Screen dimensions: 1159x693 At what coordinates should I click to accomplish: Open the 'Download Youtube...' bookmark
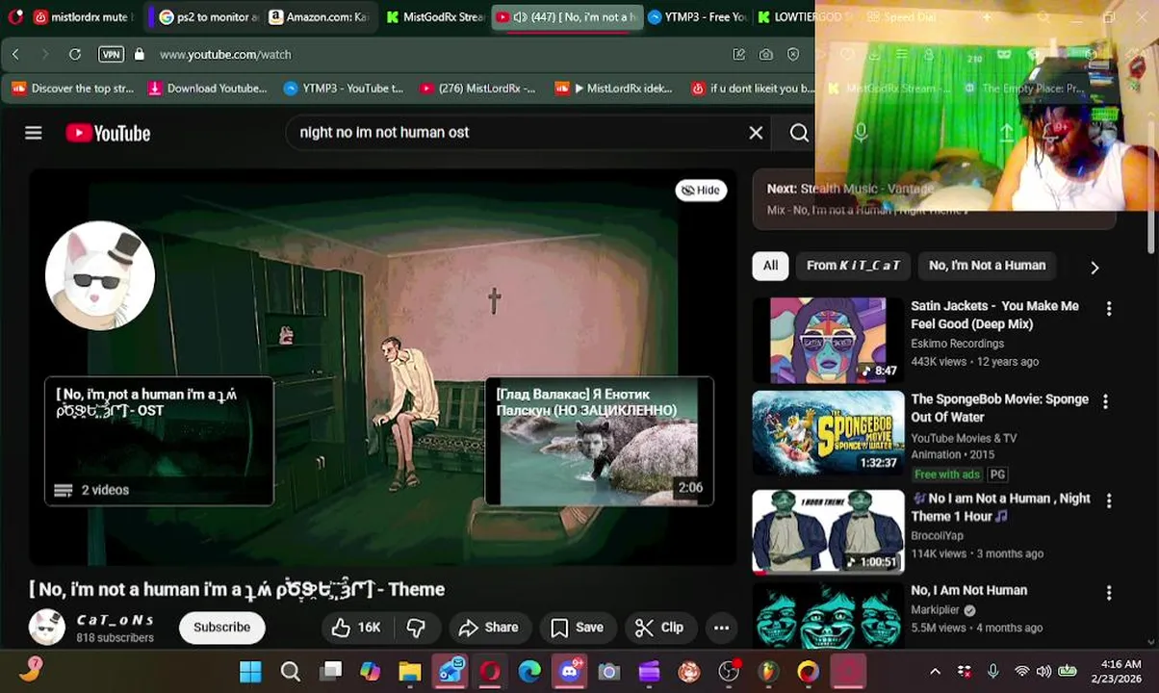pyautogui.click(x=208, y=89)
